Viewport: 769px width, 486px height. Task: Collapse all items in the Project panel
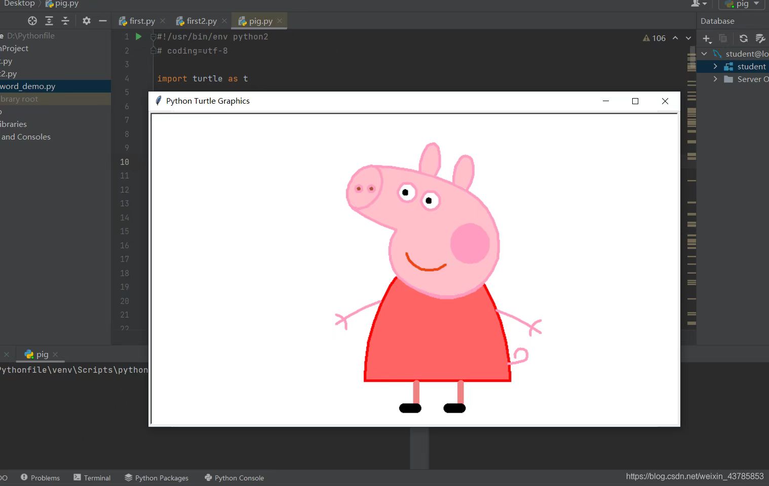pos(65,21)
